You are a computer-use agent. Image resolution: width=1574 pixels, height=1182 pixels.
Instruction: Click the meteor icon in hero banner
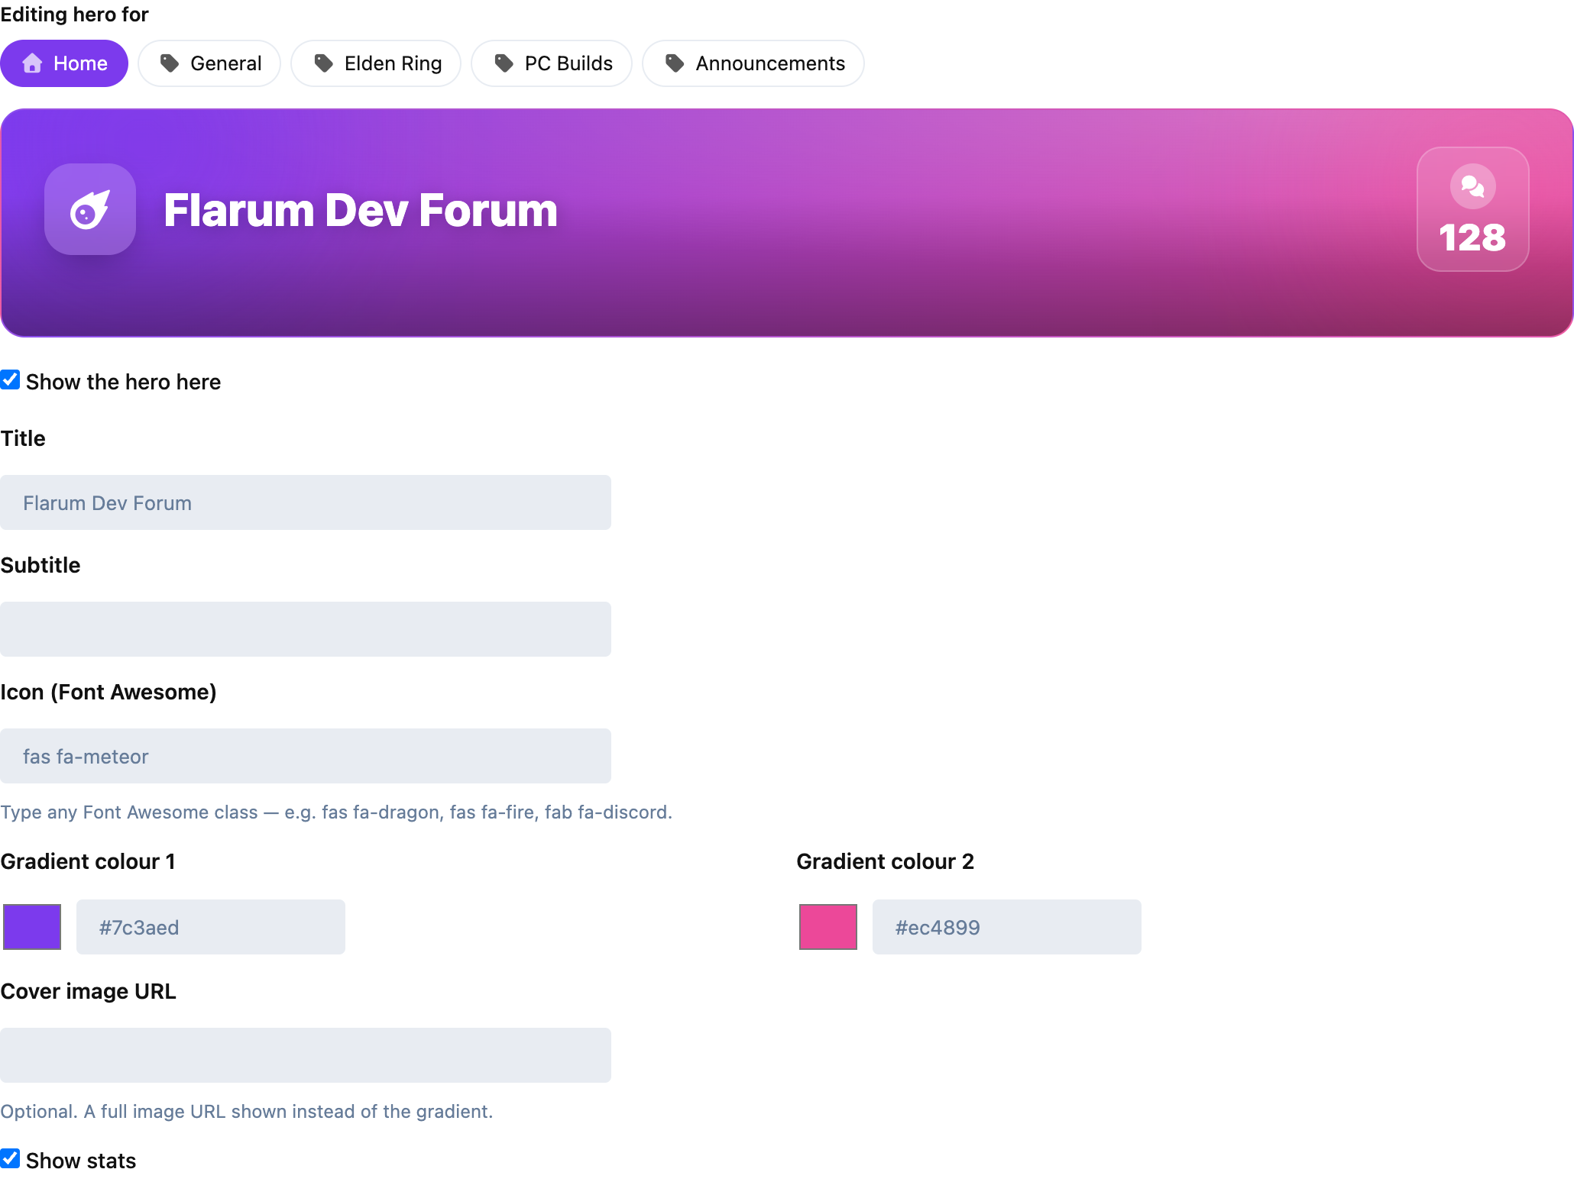coord(90,209)
